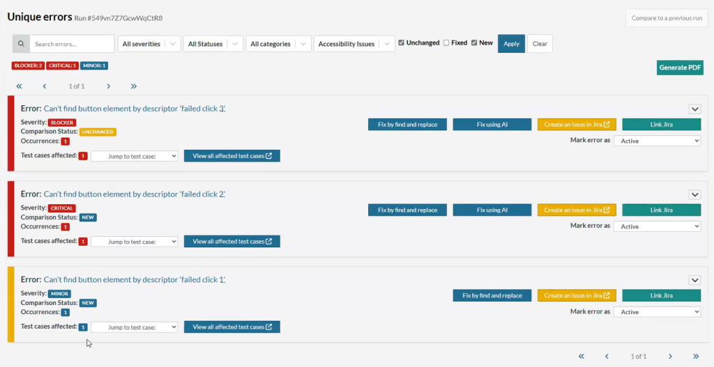This screenshot has height=367, width=714.
Task: Go to previous page with top left chevron
Action: (x=45, y=86)
